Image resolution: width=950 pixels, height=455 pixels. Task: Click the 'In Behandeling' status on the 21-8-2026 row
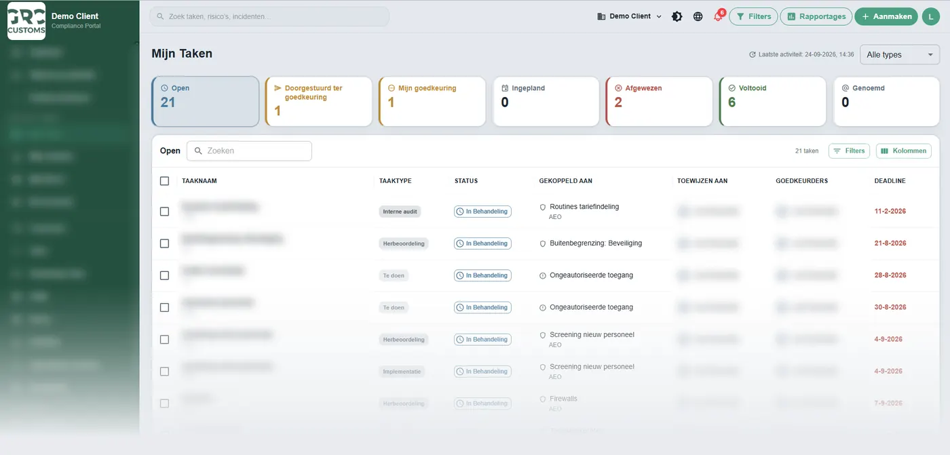[482, 243]
